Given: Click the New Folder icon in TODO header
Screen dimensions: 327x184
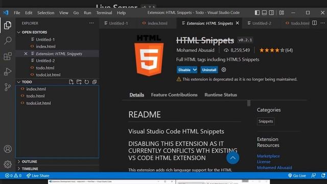Looking at the screenshot, I should [x=79, y=82].
